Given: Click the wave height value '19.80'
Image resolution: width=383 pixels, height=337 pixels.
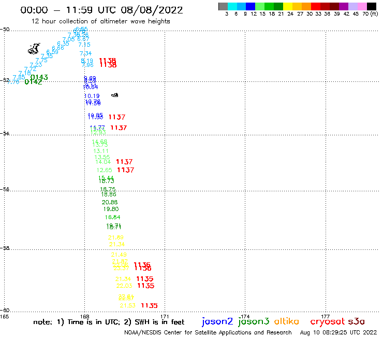Looking at the screenshot, I should coord(111,209).
